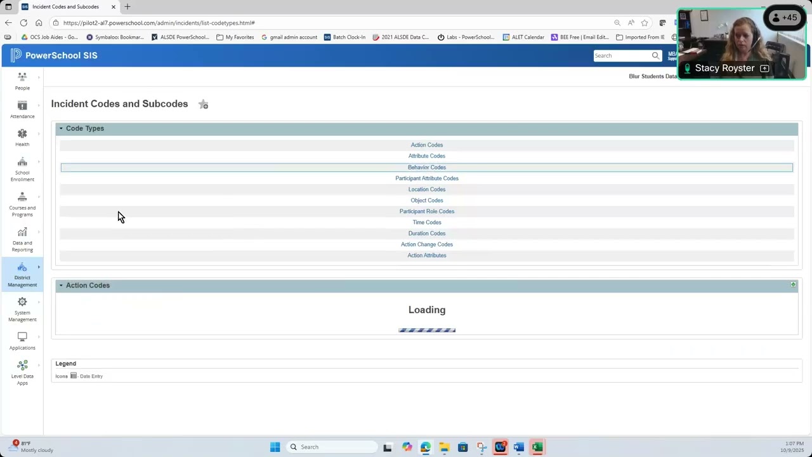
Task: Open a new browser tab
Action: click(128, 6)
